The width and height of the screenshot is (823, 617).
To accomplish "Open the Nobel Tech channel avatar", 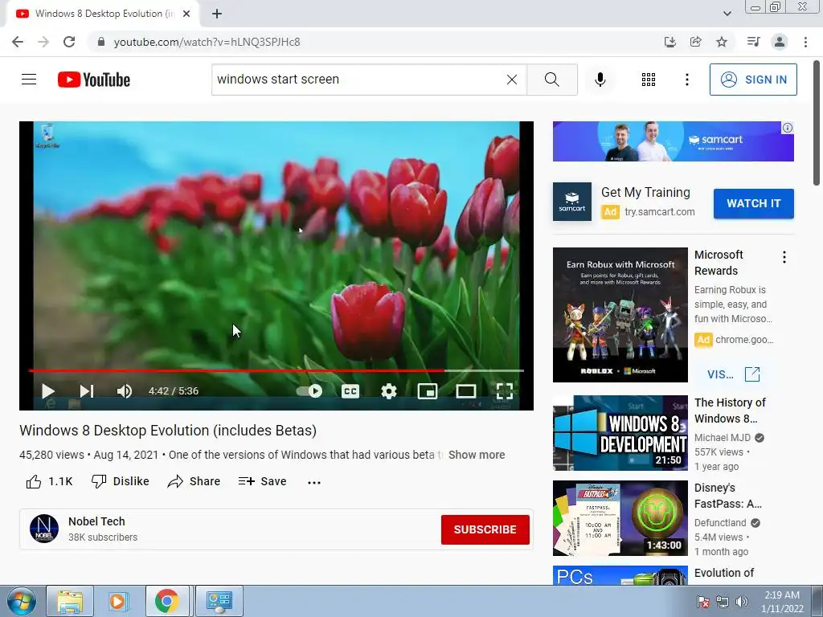I will point(44,529).
